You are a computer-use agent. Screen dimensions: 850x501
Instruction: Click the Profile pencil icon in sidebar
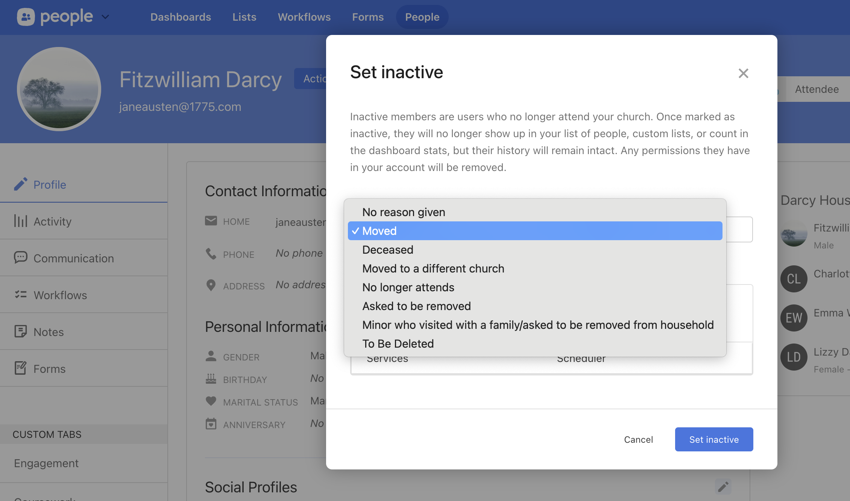point(21,184)
